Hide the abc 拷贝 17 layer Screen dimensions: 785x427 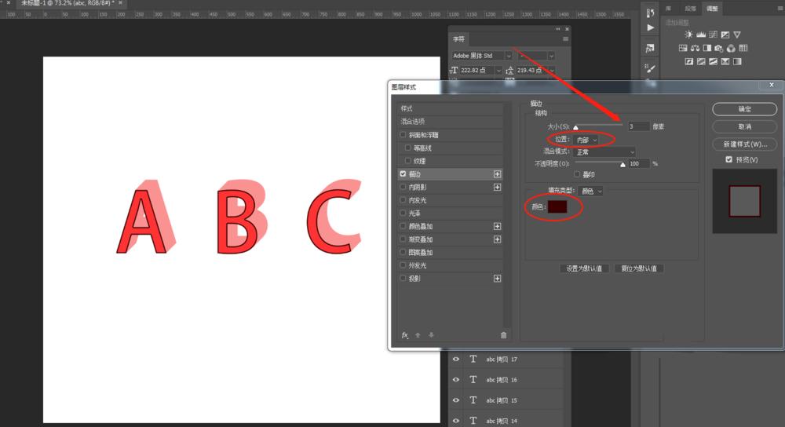tap(455, 359)
